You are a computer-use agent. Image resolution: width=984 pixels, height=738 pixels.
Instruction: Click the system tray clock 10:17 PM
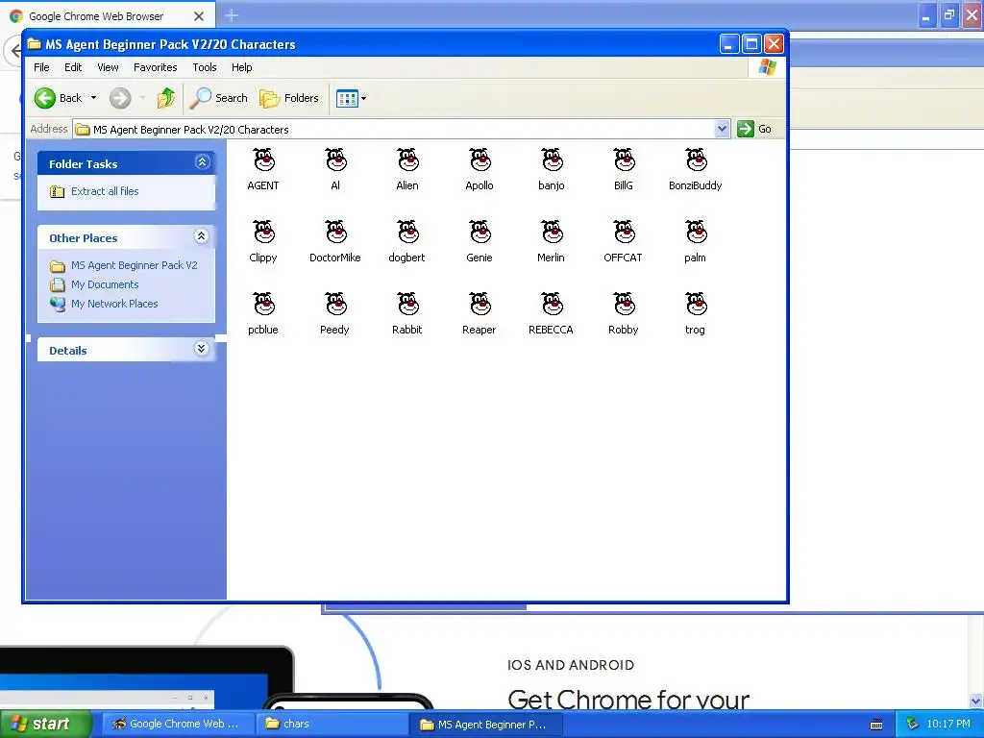tap(948, 724)
